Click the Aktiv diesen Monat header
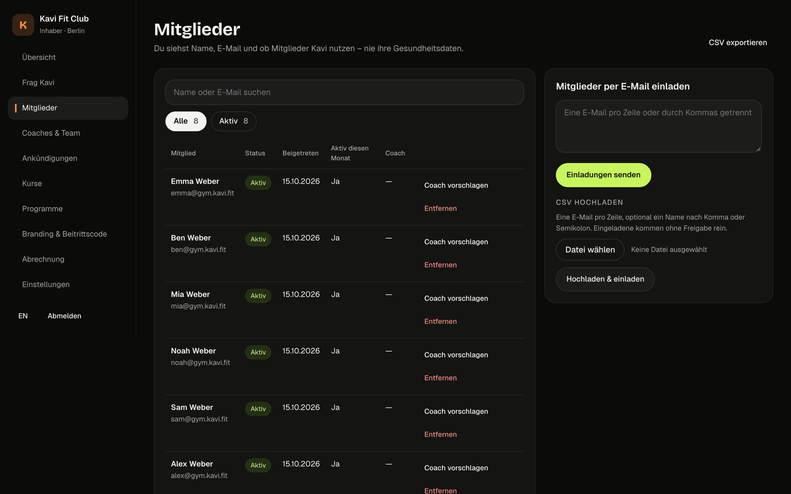 tap(350, 153)
